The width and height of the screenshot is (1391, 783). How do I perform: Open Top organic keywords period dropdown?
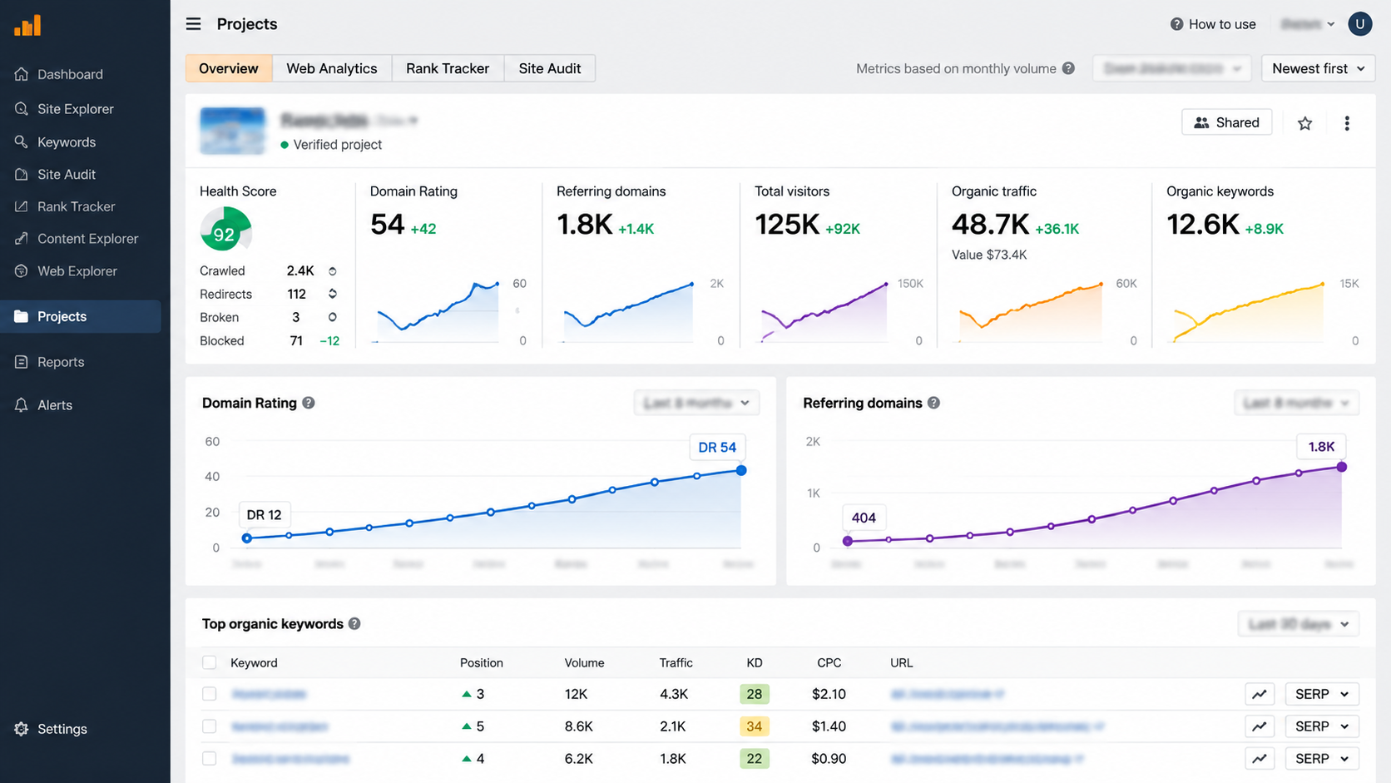(x=1299, y=624)
